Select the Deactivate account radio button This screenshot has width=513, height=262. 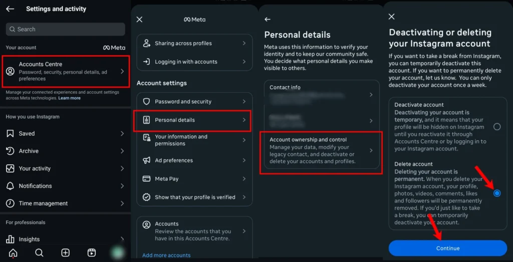[497, 127]
